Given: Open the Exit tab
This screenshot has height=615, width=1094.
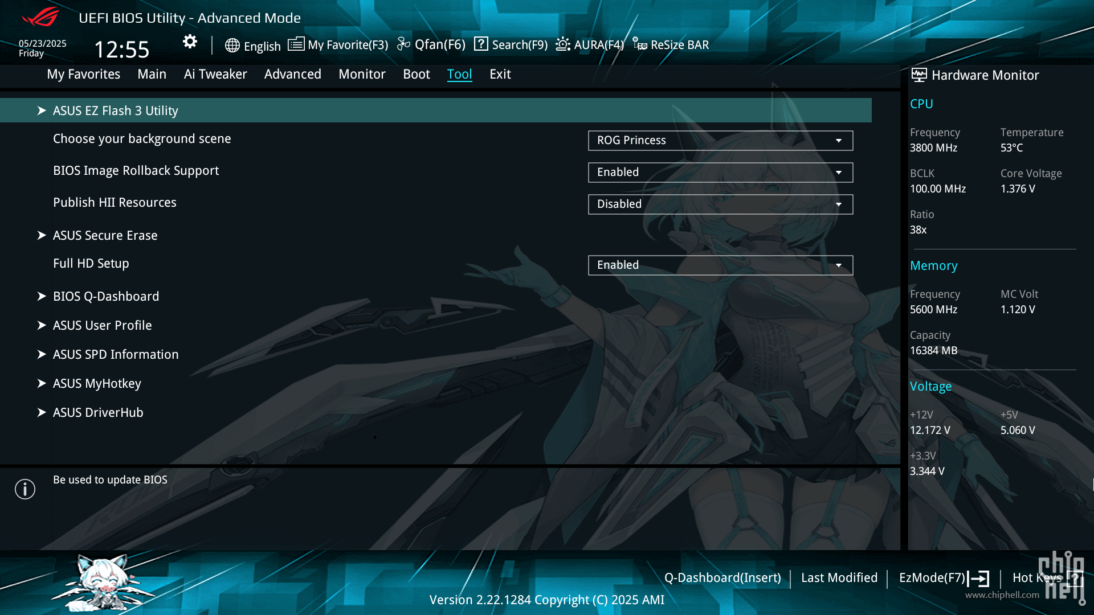Looking at the screenshot, I should (500, 74).
